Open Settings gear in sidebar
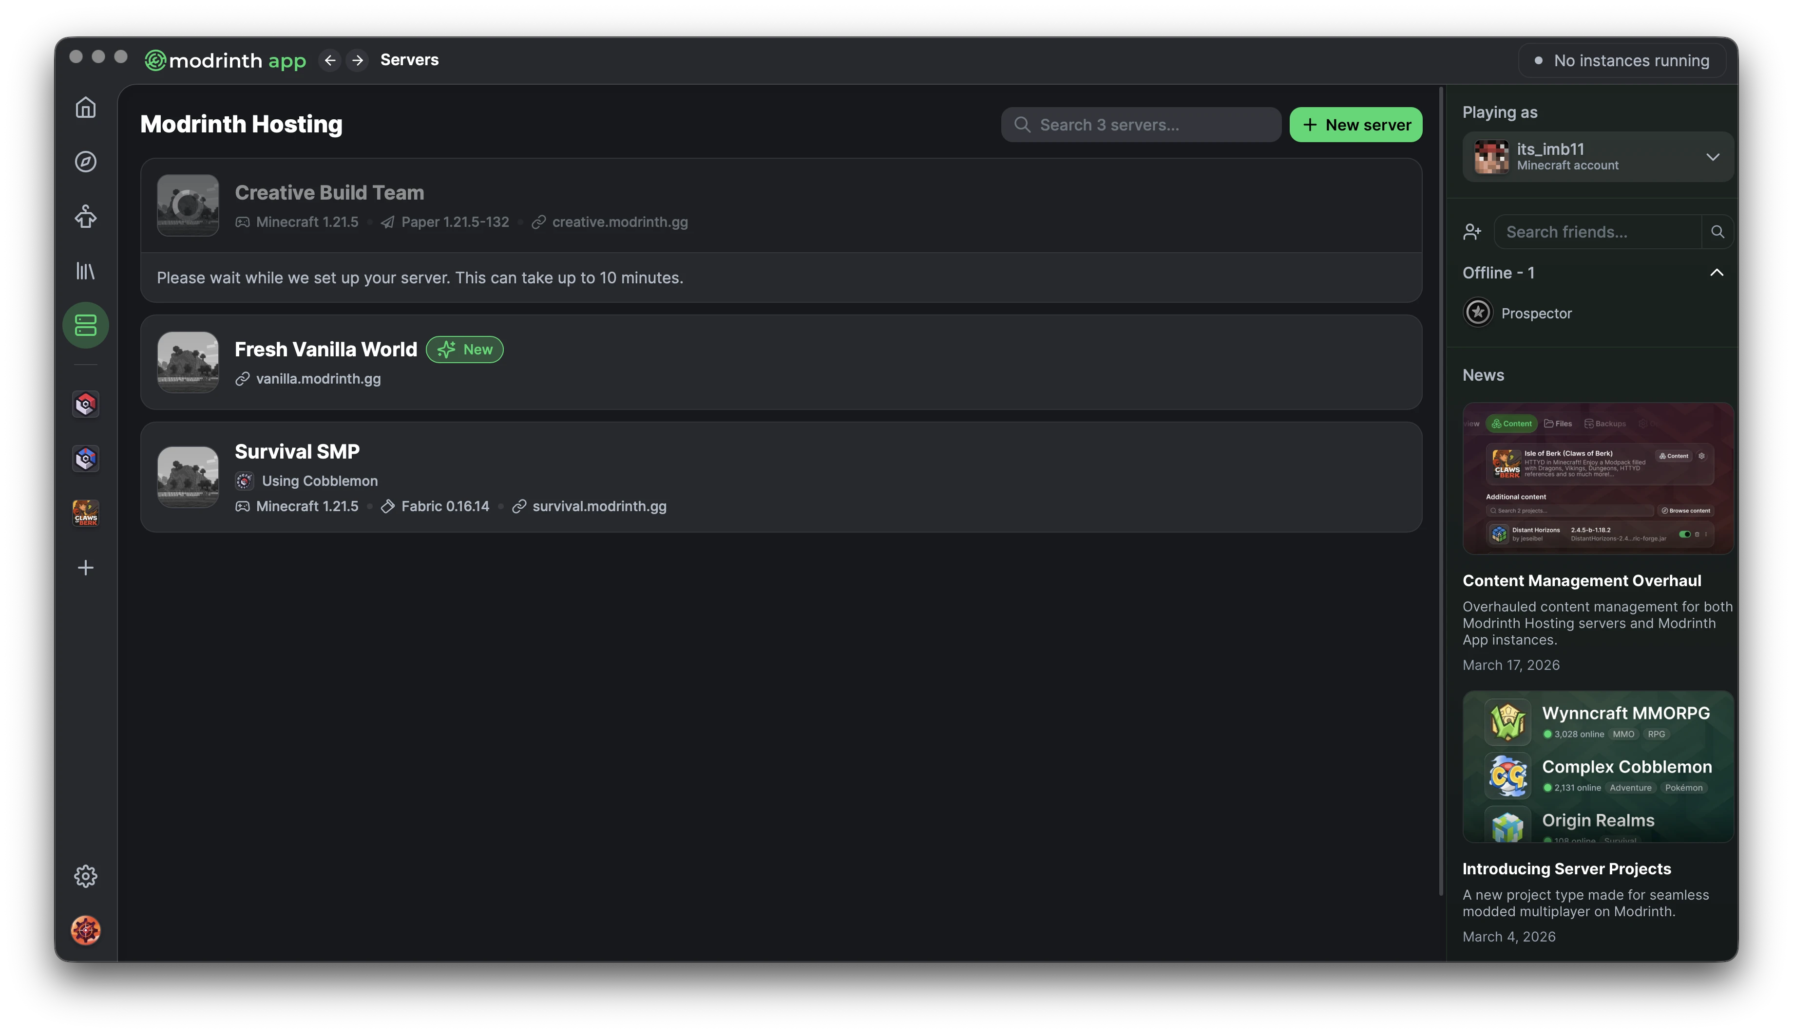Viewport: 1793px width, 1034px height. [x=85, y=876]
